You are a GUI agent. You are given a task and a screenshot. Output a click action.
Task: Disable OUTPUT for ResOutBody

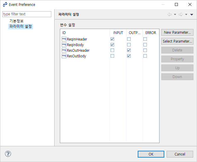129,56
